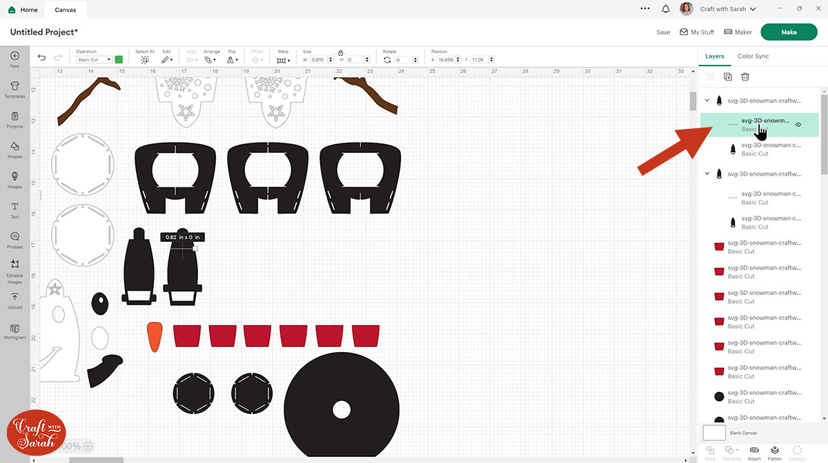Open the Images library

click(14, 180)
